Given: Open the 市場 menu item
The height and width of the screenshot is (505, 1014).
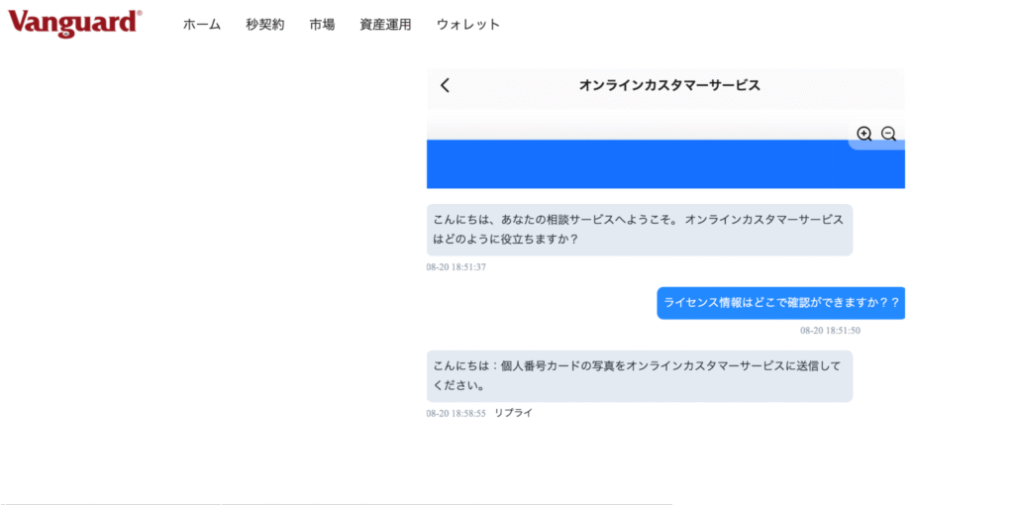Looking at the screenshot, I should pos(322,25).
